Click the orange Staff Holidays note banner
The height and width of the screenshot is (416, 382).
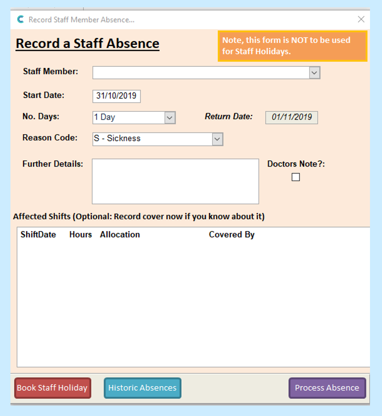[292, 46]
